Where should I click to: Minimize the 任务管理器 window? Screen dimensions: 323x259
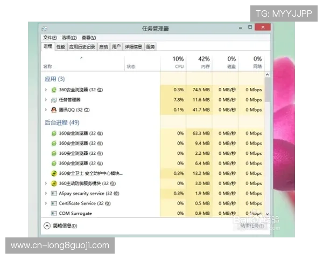tap(241, 28)
